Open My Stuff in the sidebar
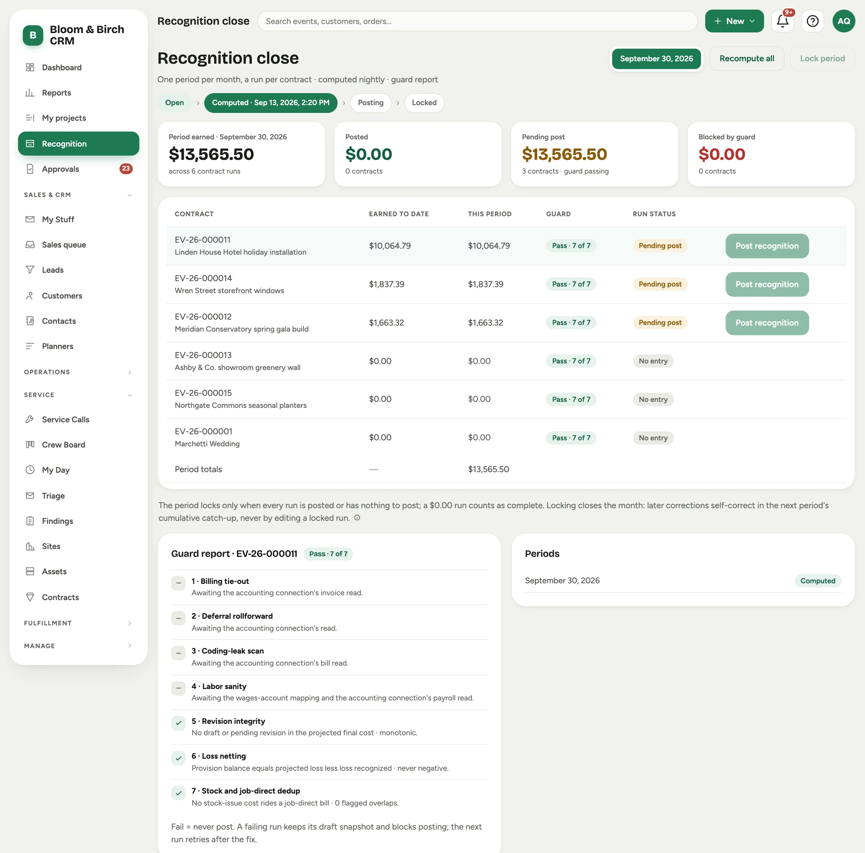Image resolution: width=865 pixels, height=853 pixels. (x=78, y=219)
